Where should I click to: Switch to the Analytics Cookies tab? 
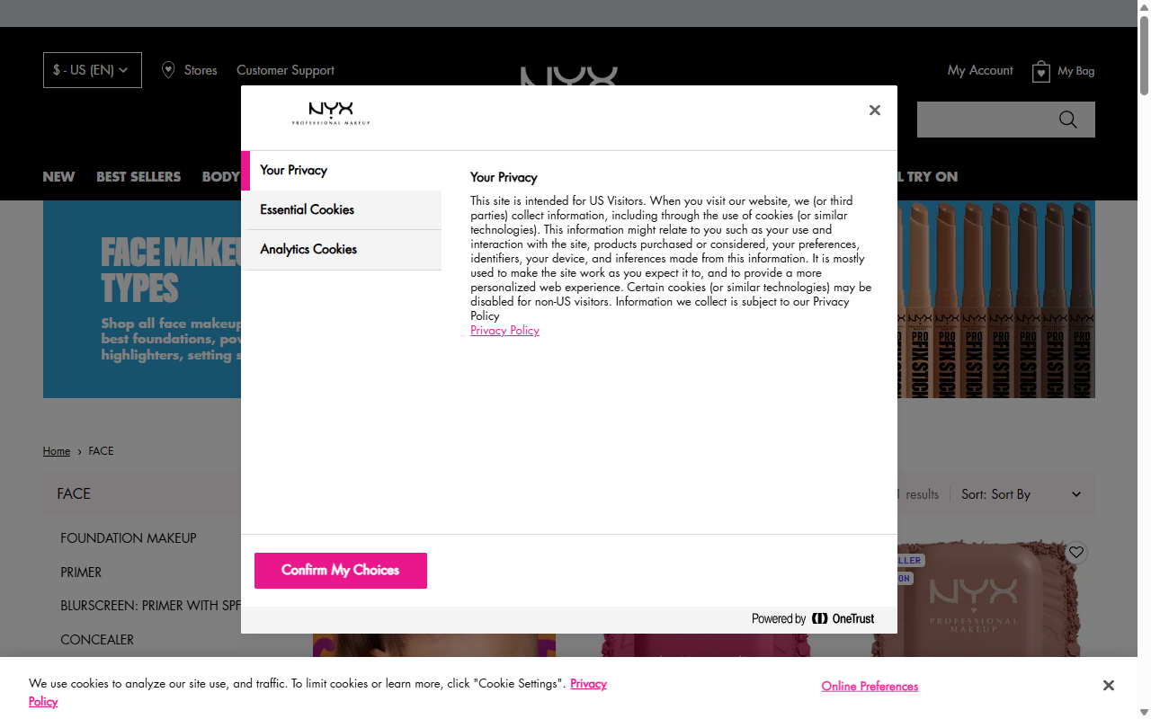(x=342, y=249)
